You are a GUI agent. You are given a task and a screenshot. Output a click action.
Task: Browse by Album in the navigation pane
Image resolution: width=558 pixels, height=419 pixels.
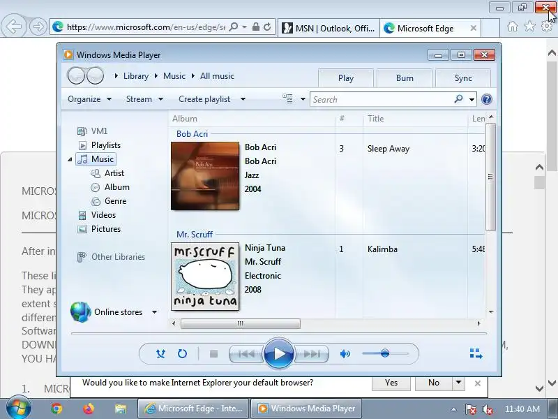point(110,187)
